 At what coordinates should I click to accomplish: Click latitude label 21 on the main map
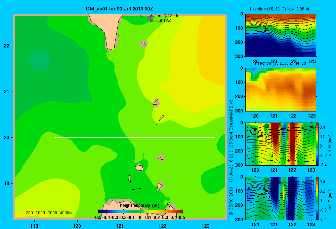7,92
